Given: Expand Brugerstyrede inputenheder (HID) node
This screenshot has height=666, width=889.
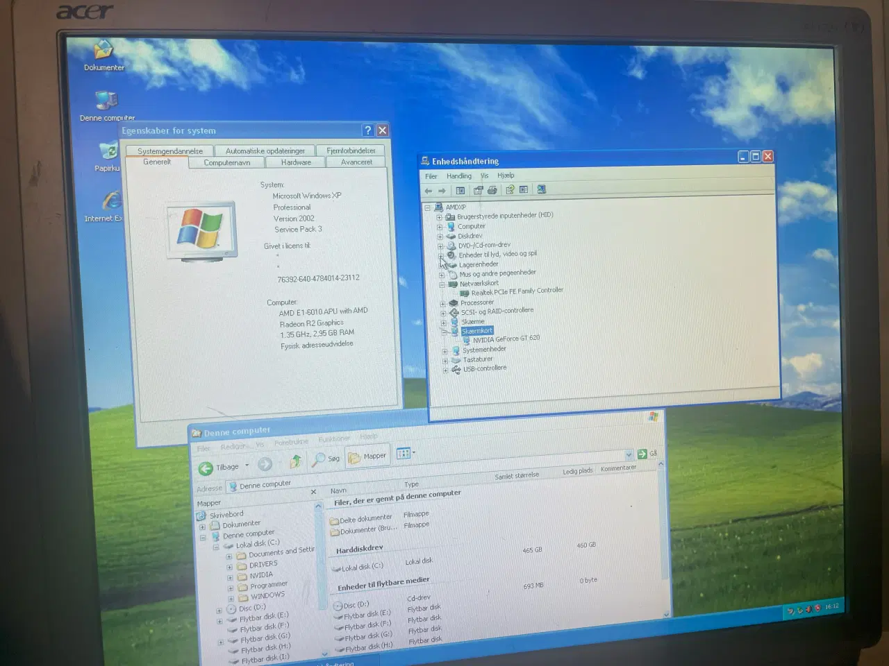Looking at the screenshot, I should point(439,217).
